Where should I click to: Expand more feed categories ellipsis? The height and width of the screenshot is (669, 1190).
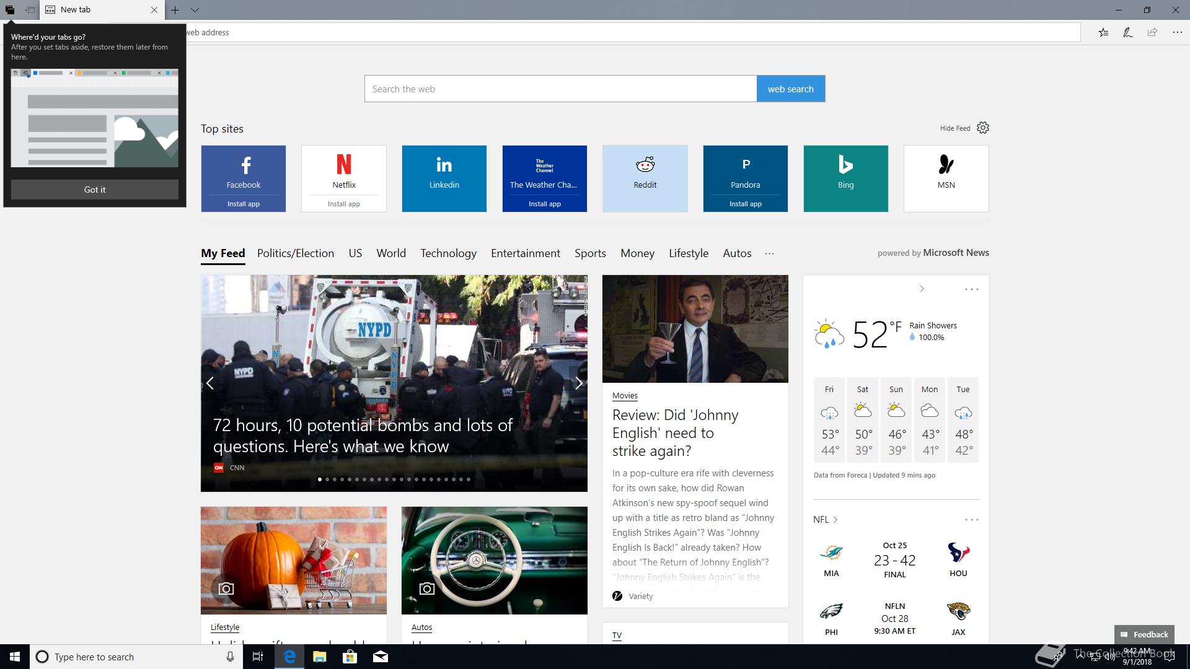769,253
